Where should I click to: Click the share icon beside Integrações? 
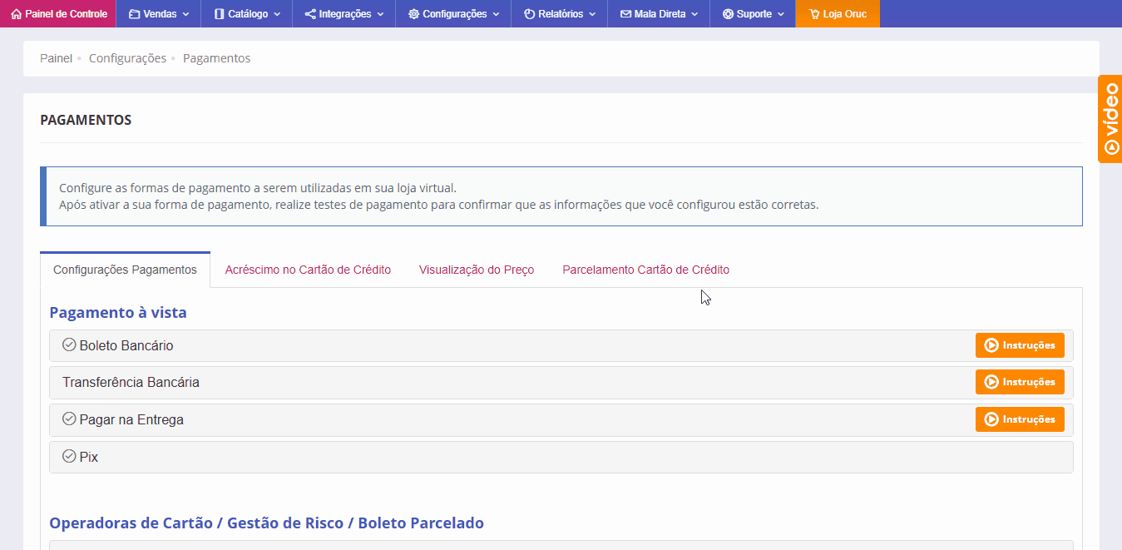click(x=310, y=14)
